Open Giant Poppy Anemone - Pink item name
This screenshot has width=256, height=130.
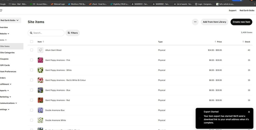(x=58, y=60)
